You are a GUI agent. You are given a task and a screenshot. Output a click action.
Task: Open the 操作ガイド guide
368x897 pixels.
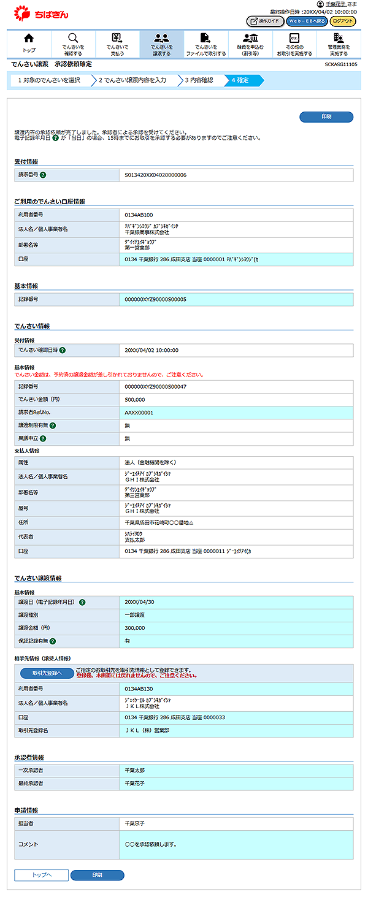tap(265, 21)
